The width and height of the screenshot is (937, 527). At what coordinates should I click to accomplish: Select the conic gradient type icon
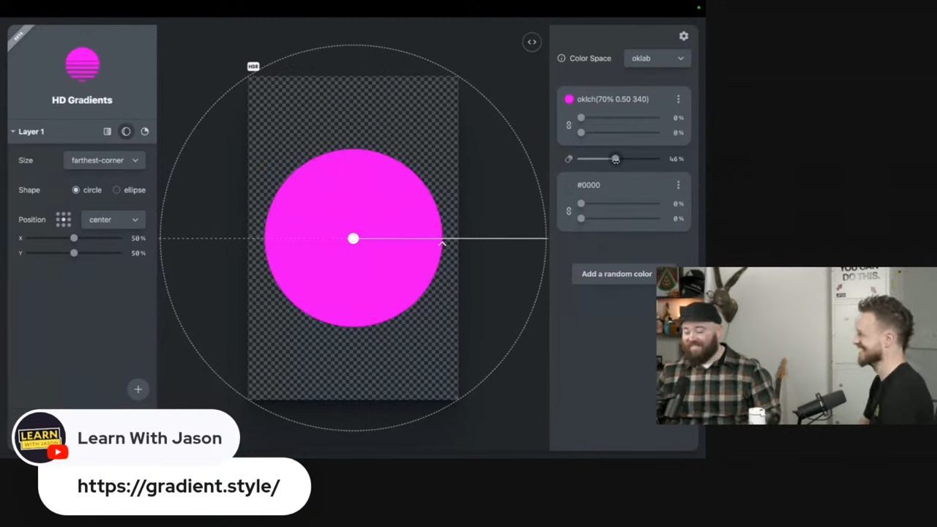click(x=145, y=132)
